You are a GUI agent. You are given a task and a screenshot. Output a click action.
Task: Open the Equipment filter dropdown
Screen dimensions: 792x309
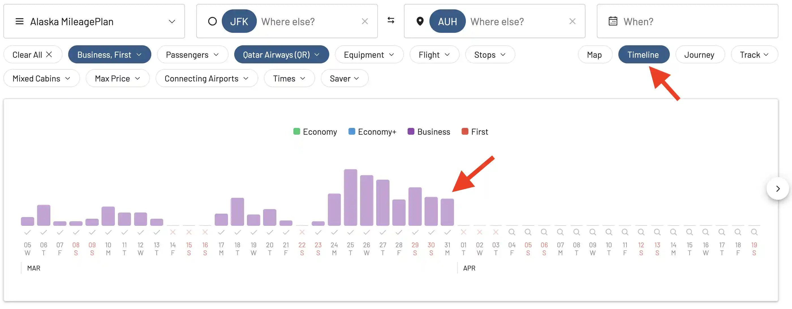(x=369, y=55)
